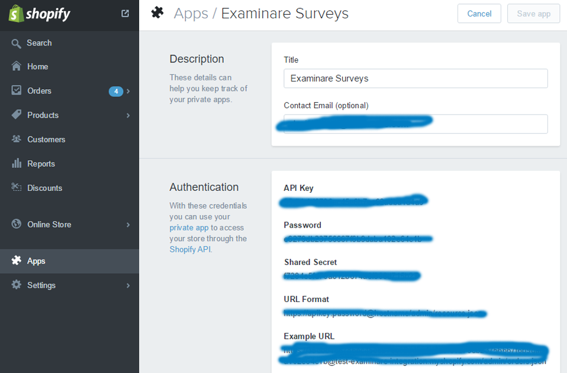Expand the Products submenu chevron
The width and height of the screenshot is (567, 373).
coord(128,115)
